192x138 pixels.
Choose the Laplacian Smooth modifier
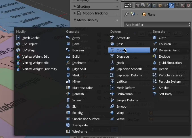click(x=129, y=69)
